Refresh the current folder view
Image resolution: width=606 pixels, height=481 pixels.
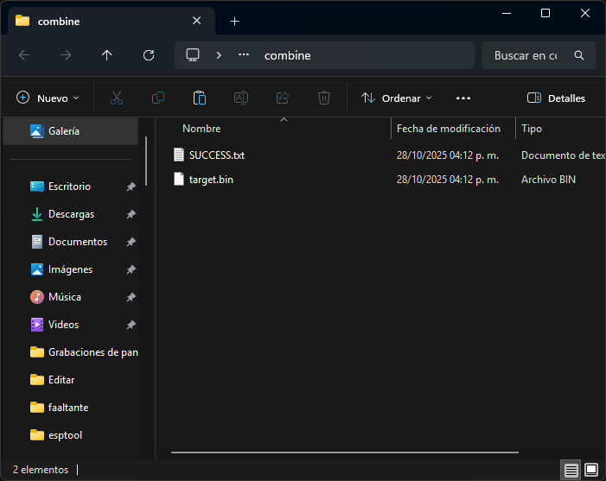click(149, 55)
